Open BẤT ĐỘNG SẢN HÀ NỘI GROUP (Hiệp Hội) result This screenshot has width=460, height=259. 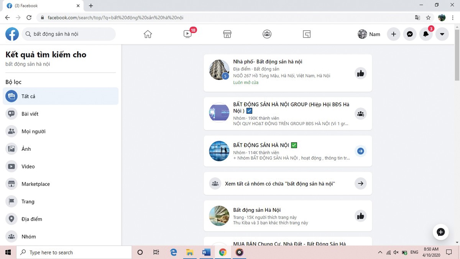pyautogui.click(x=291, y=107)
